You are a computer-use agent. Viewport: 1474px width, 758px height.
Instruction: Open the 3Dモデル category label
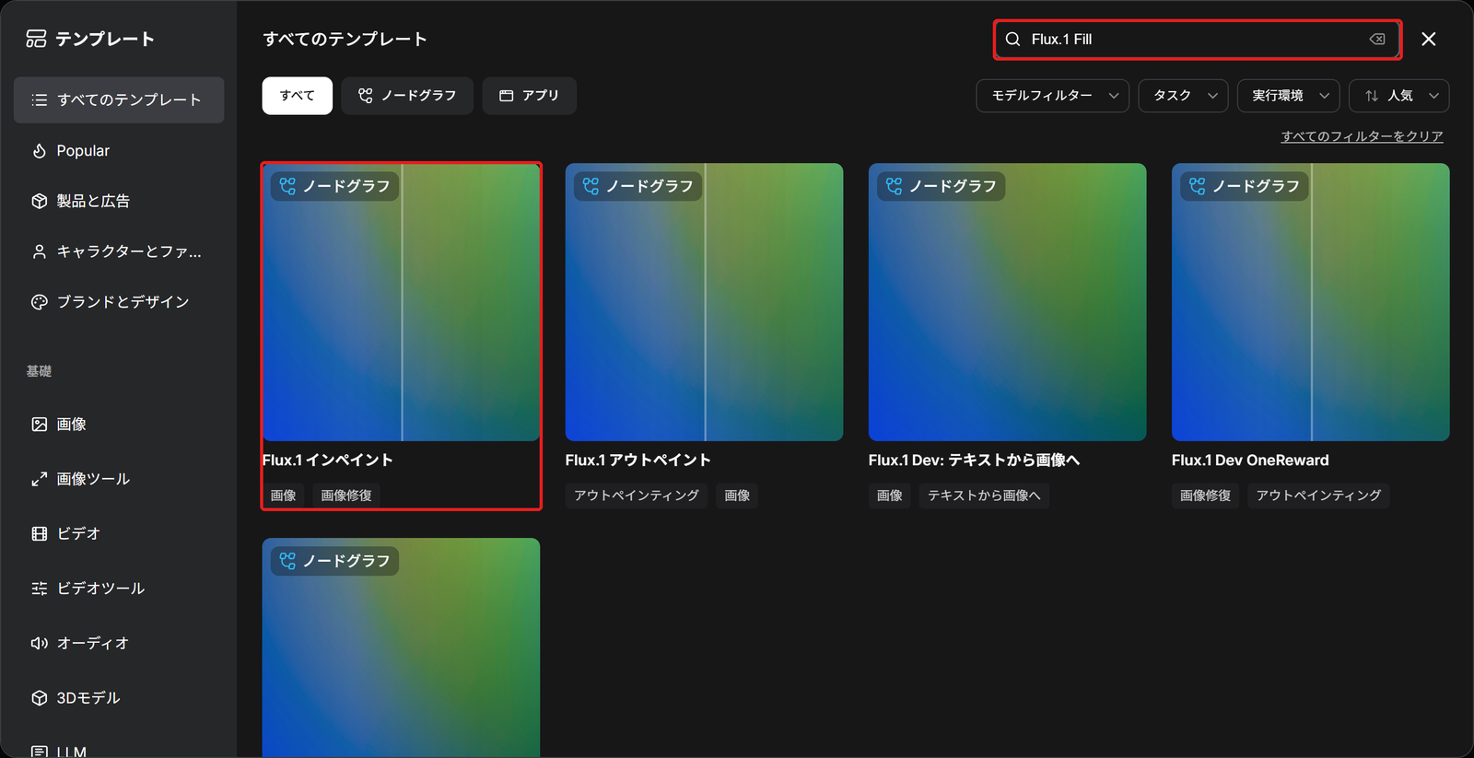(88, 698)
